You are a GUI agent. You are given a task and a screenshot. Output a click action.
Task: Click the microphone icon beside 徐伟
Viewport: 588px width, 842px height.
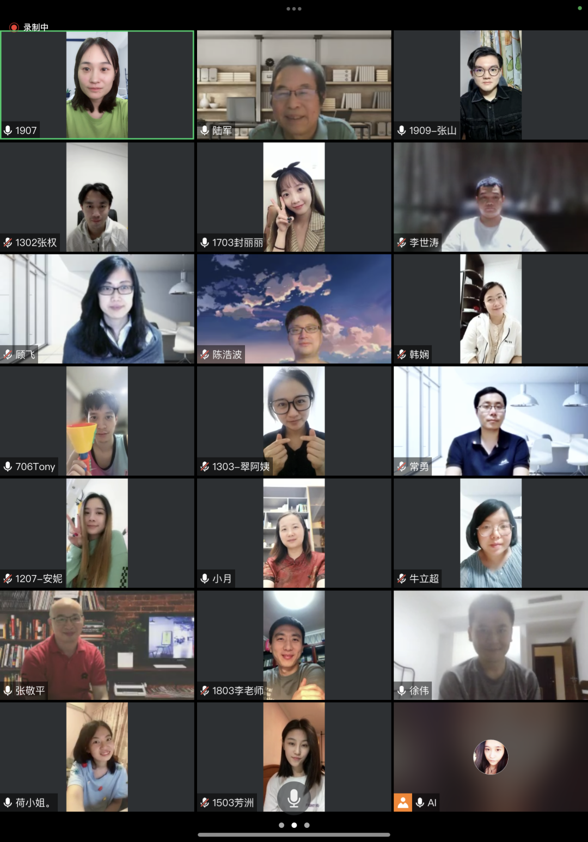(x=402, y=691)
